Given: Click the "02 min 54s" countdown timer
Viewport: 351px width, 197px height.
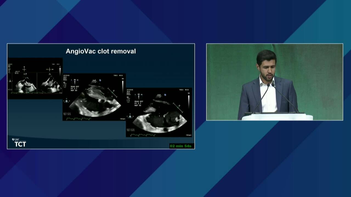Looking at the screenshot, I should (182, 146).
